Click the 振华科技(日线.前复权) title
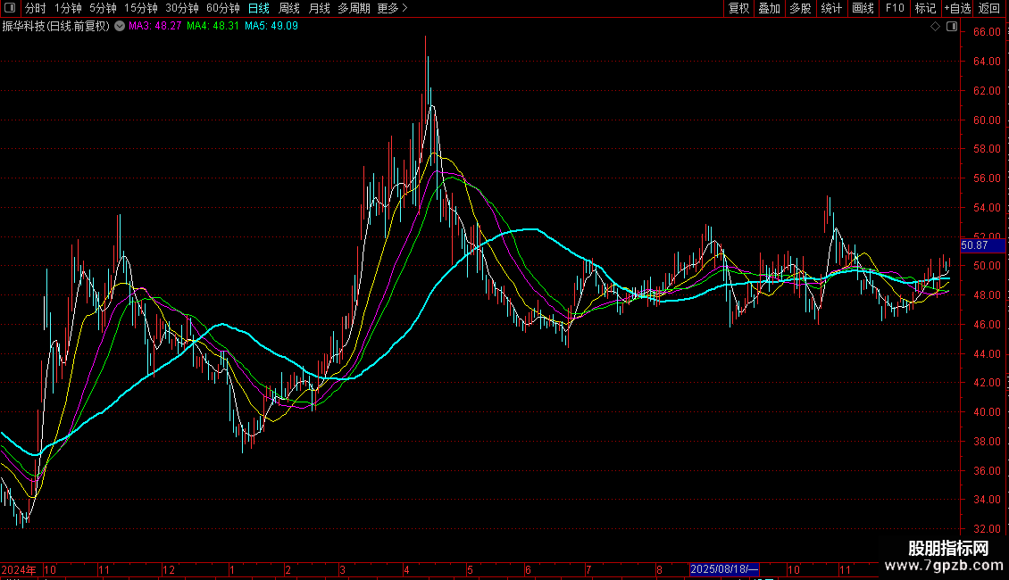 coord(56,27)
